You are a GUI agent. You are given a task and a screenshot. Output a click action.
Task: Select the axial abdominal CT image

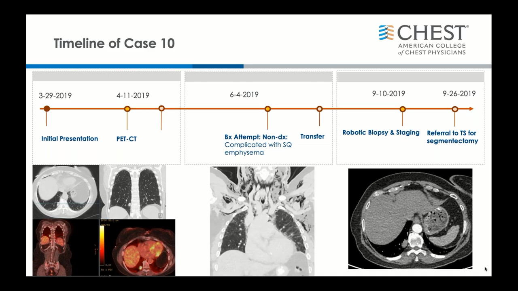click(410, 219)
